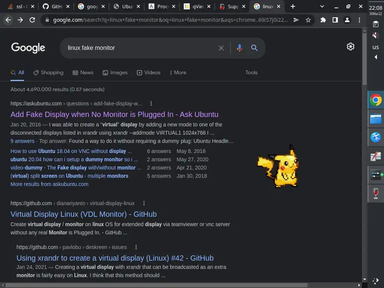Clear the search query text
The height and width of the screenshot is (288, 384).
221,48
